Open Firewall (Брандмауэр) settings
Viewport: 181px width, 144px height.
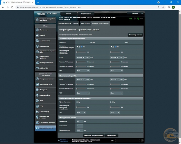45,112
